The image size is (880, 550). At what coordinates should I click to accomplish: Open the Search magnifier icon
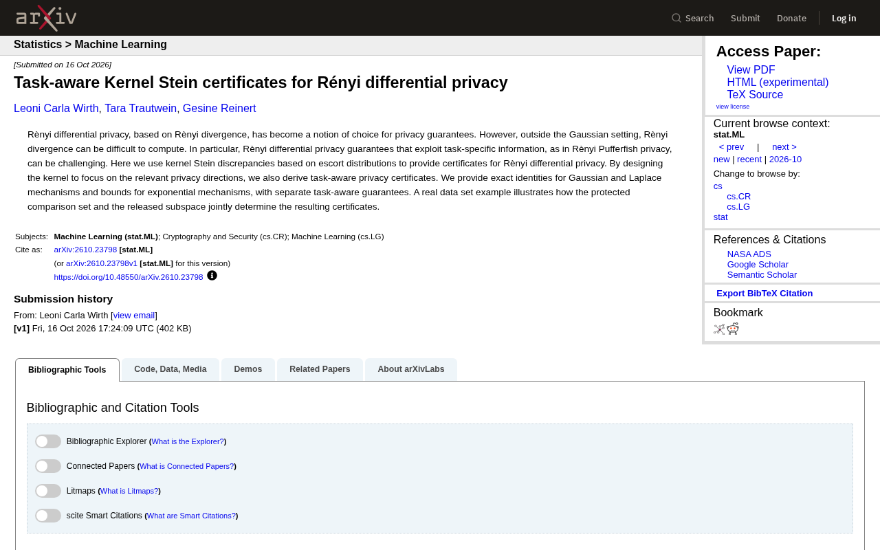pos(676,18)
